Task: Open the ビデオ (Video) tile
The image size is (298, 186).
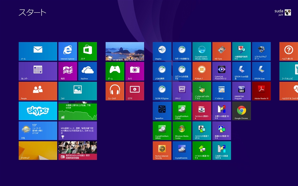Action: pyautogui.click(x=135, y=91)
